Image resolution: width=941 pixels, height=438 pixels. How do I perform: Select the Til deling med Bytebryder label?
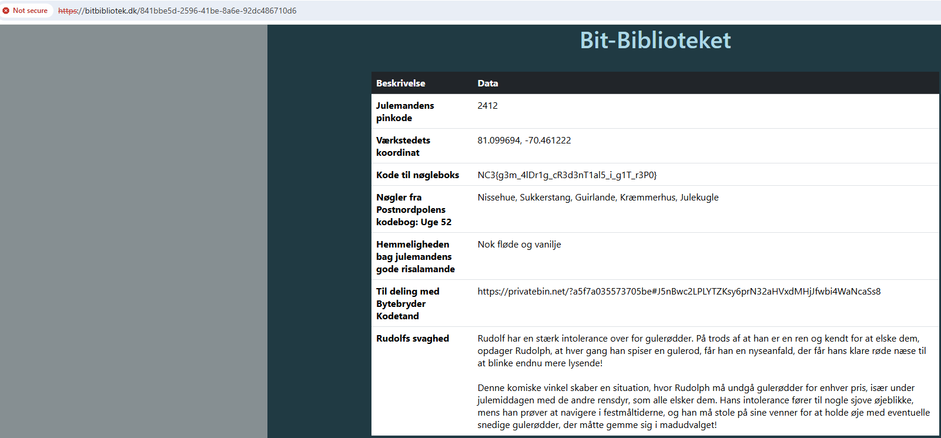(407, 304)
